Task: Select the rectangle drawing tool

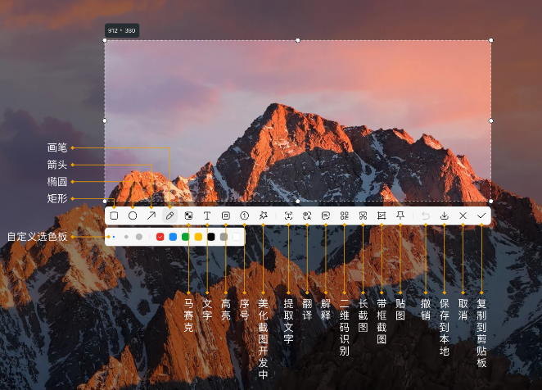Action: [114, 216]
